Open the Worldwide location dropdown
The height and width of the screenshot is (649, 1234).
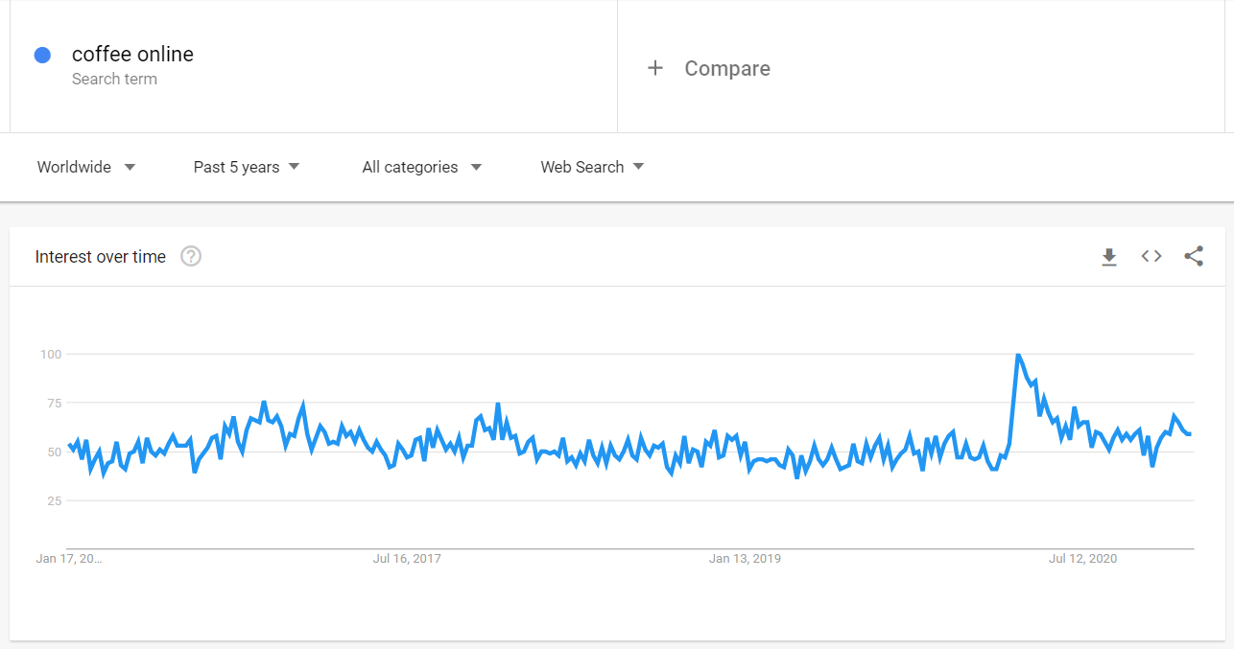pyautogui.click(x=85, y=167)
